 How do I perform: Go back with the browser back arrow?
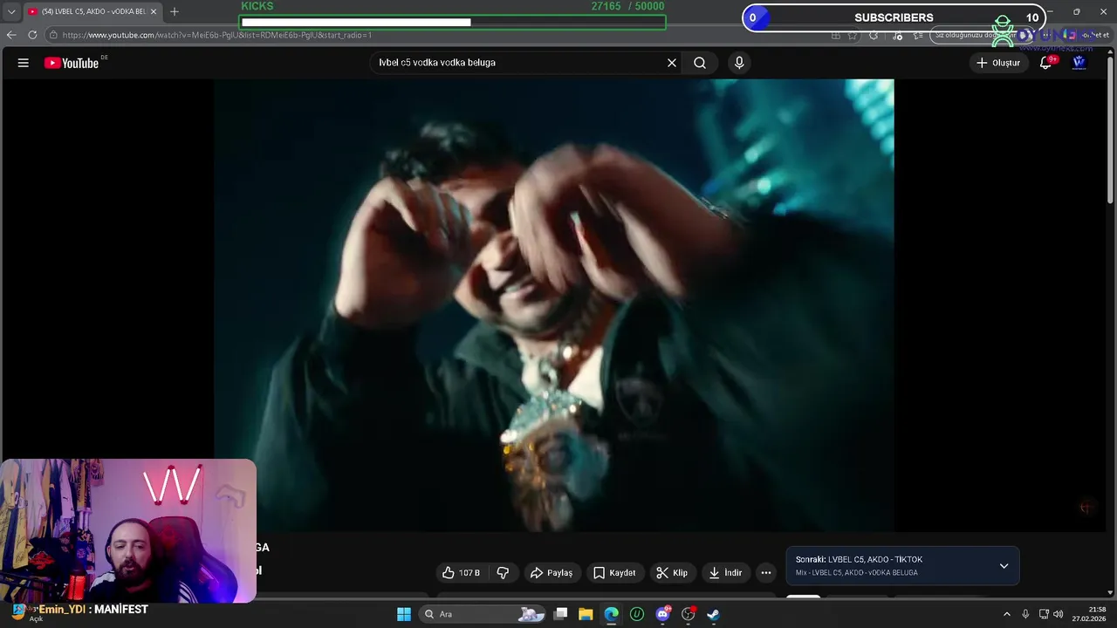click(11, 35)
